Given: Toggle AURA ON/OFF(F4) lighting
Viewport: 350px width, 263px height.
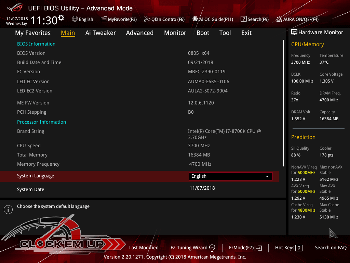Looking at the screenshot, I should (x=297, y=19).
